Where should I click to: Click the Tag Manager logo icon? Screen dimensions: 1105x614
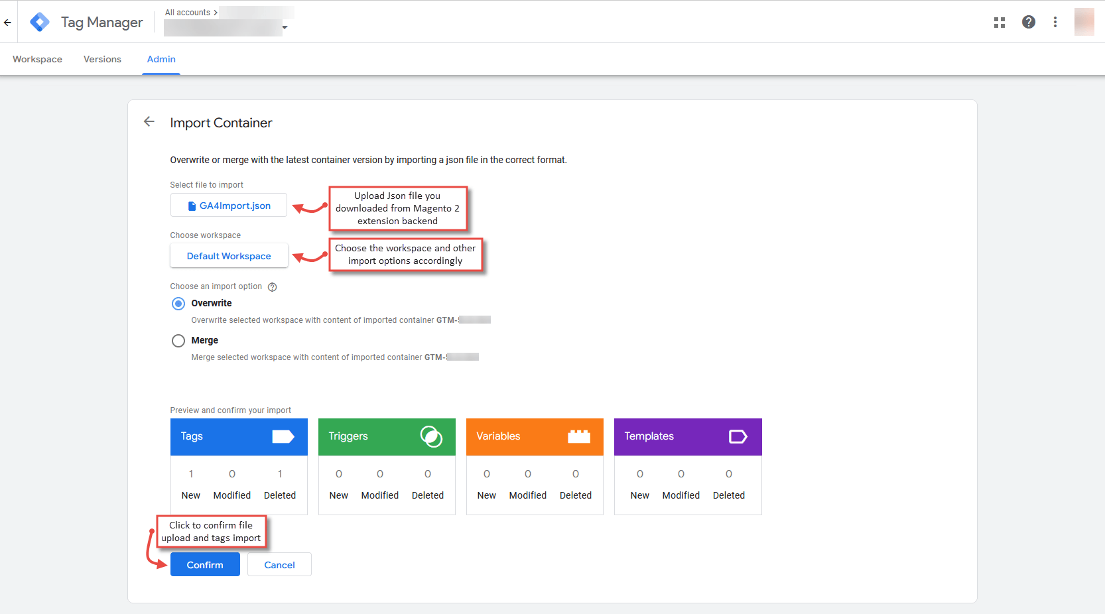click(x=40, y=22)
